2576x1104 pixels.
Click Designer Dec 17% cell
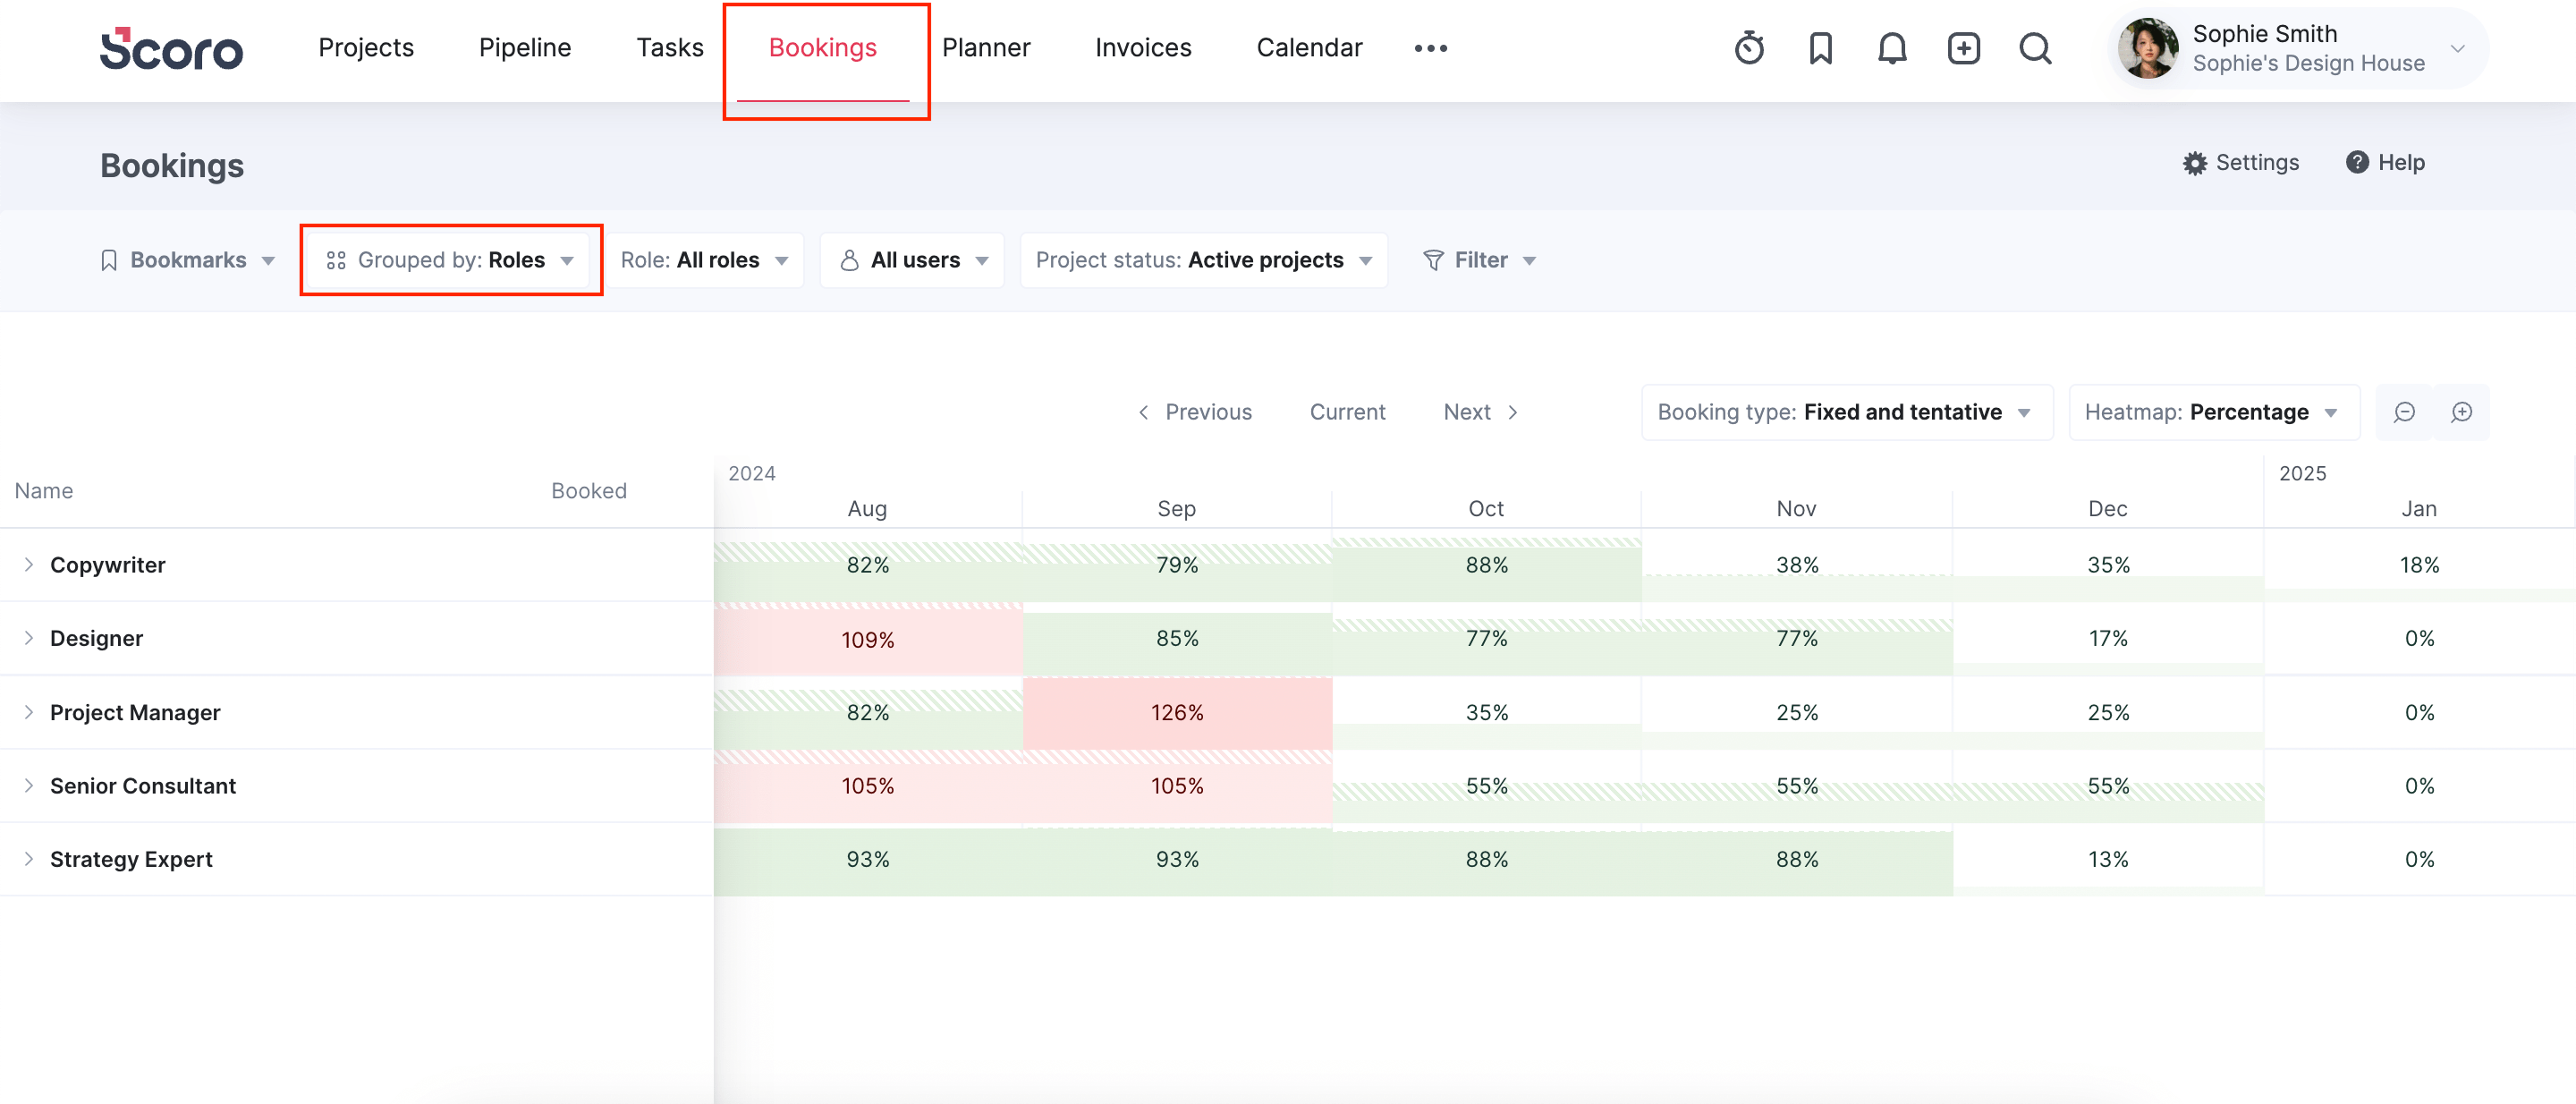click(x=2108, y=639)
